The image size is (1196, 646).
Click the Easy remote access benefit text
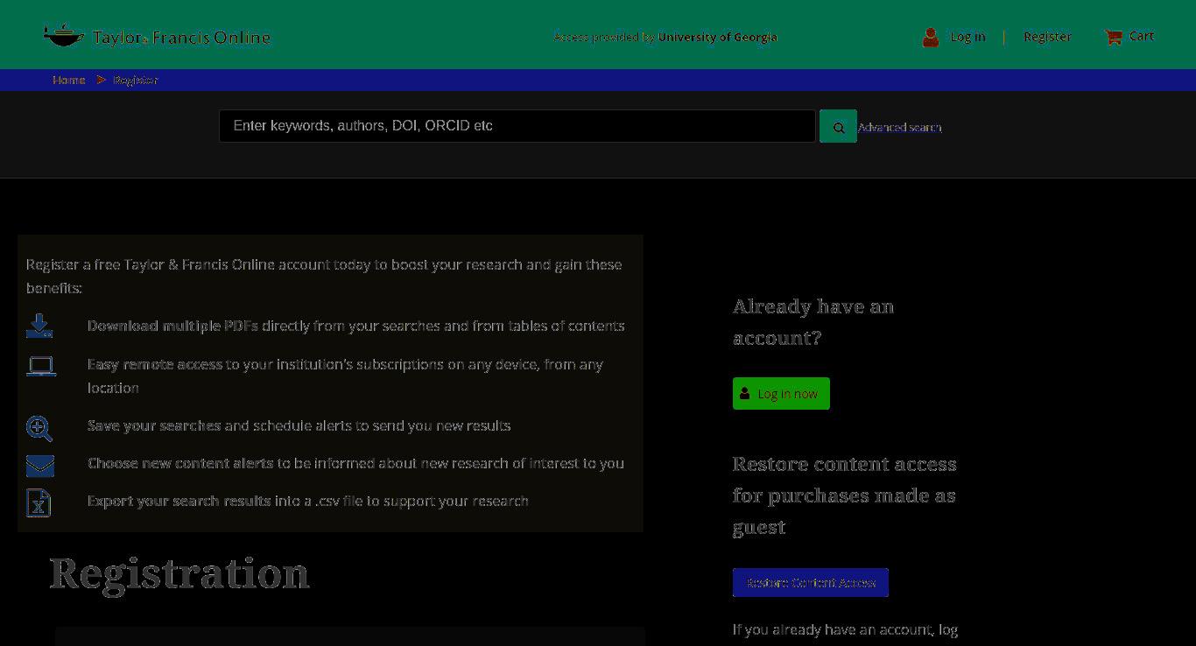[345, 376]
